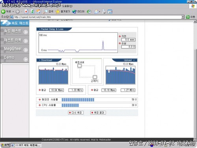Viewport: 197px width, 148px height.
Task: Click the Forward arrow in the IE toolbar
Action: (x=17, y=11)
